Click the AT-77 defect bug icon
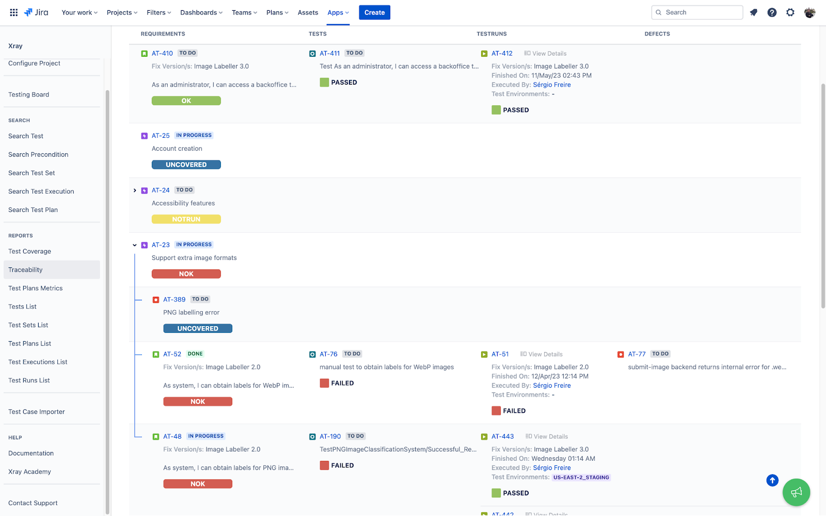826x516 pixels. pyautogui.click(x=621, y=354)
